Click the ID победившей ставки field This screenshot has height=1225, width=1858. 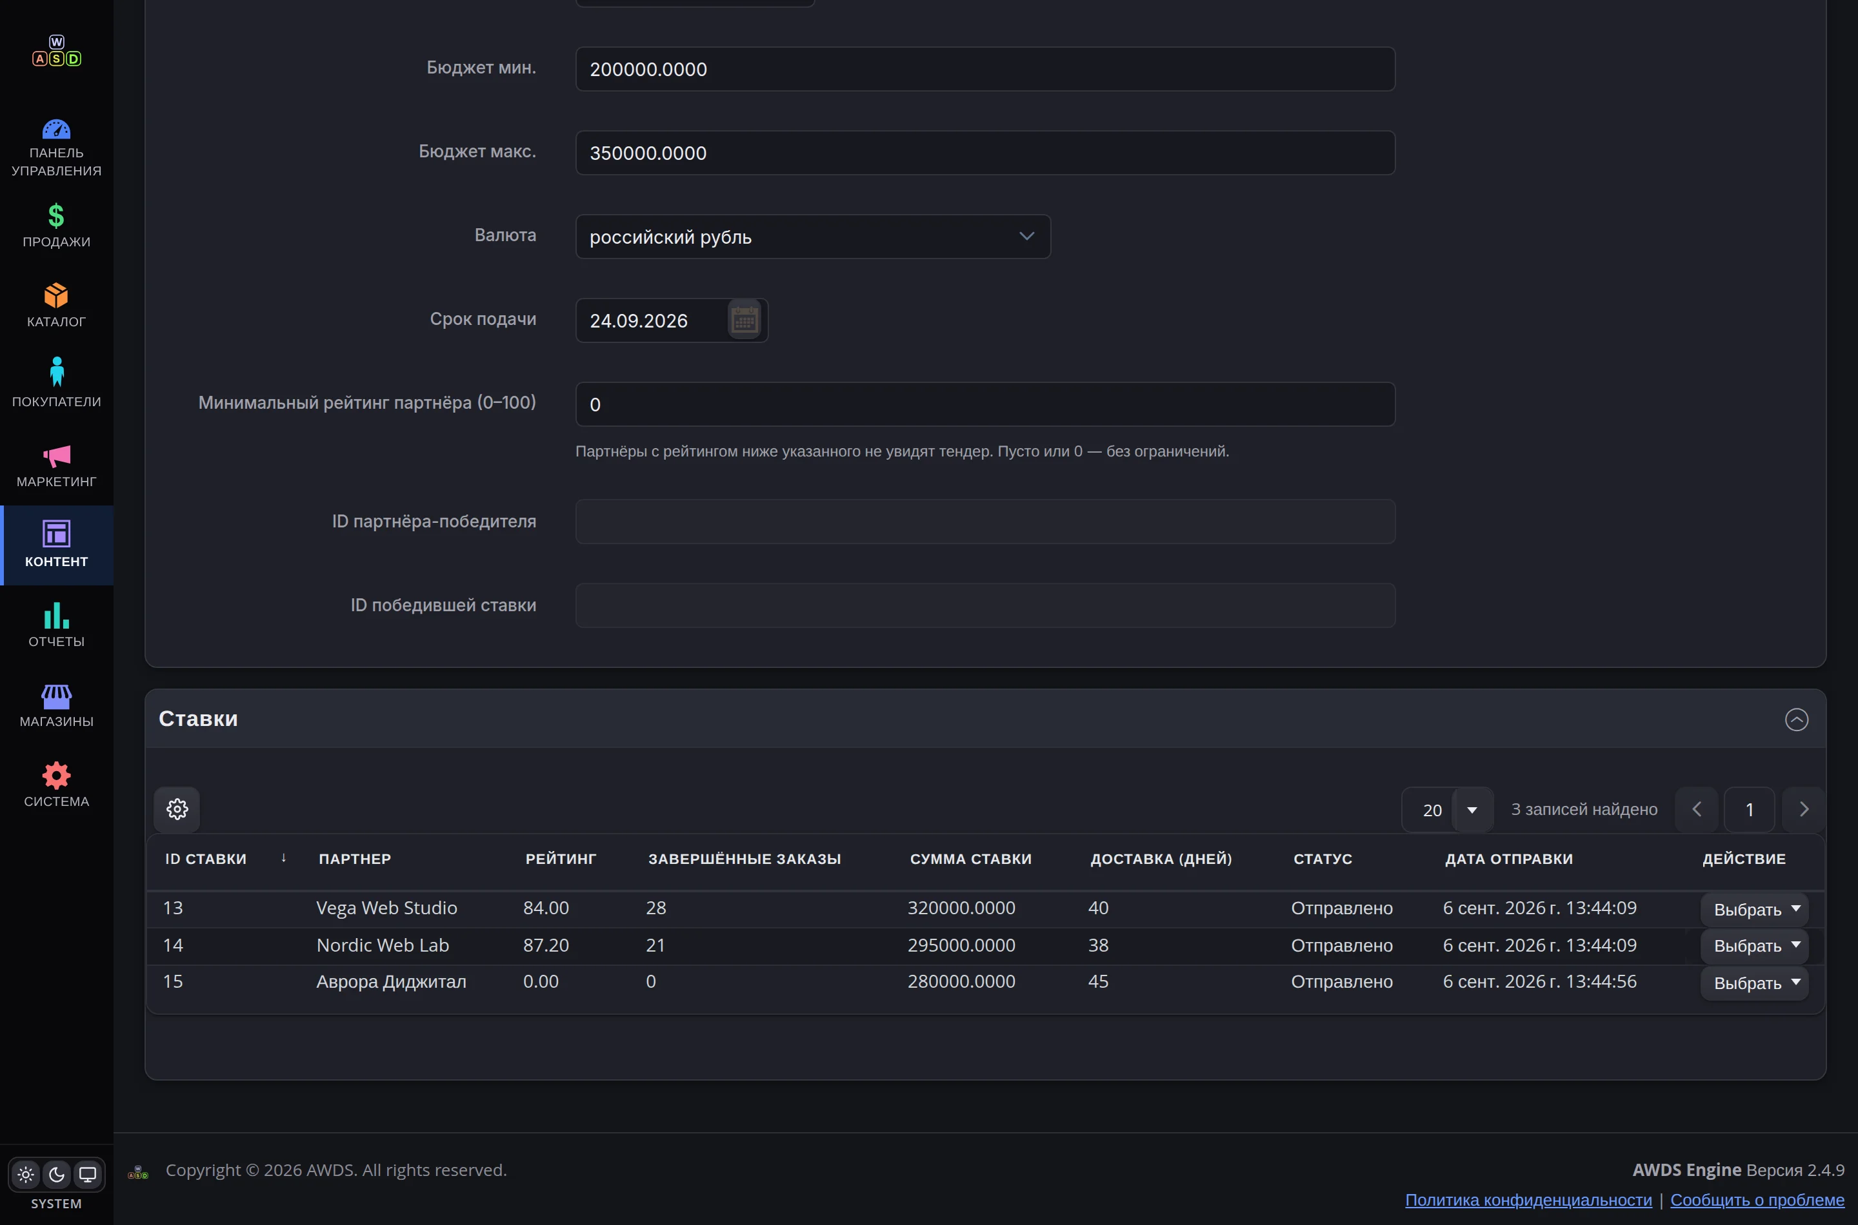[985, 605]
